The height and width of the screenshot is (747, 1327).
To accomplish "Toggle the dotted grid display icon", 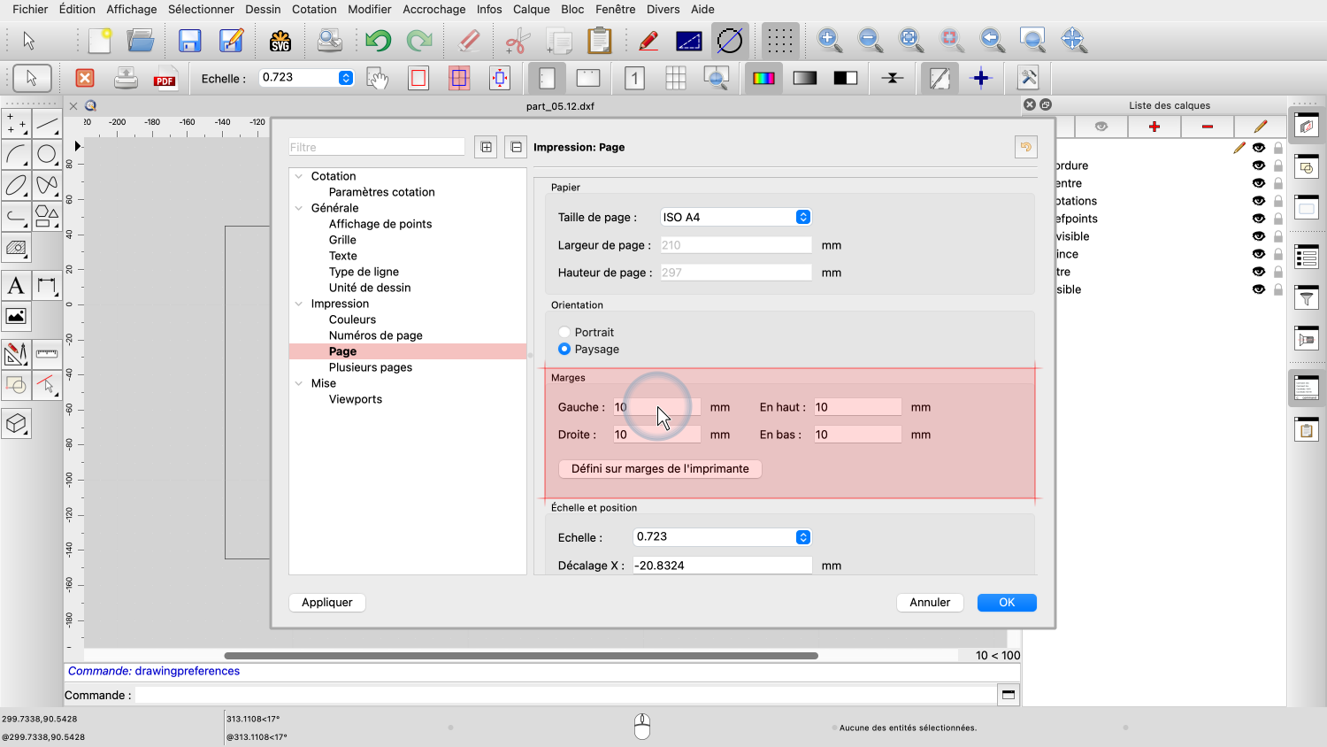I will [779, 41].
